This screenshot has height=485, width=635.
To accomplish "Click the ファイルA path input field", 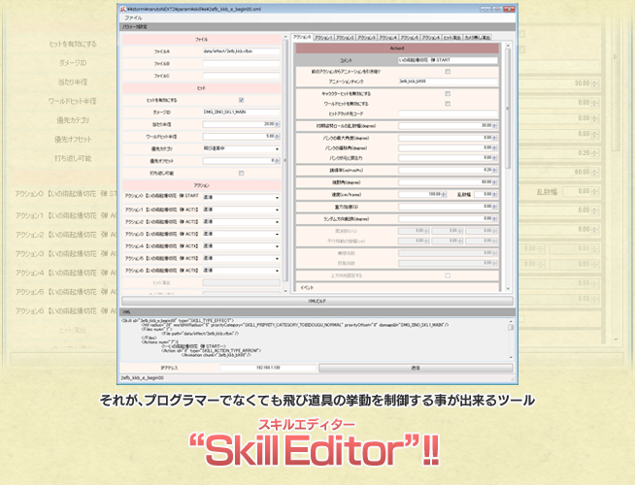I will point(242,51).
